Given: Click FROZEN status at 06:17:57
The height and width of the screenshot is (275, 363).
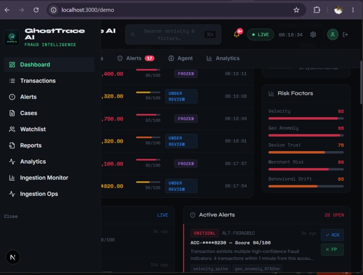Looking at the screenshot, I should tap(186, 164).
